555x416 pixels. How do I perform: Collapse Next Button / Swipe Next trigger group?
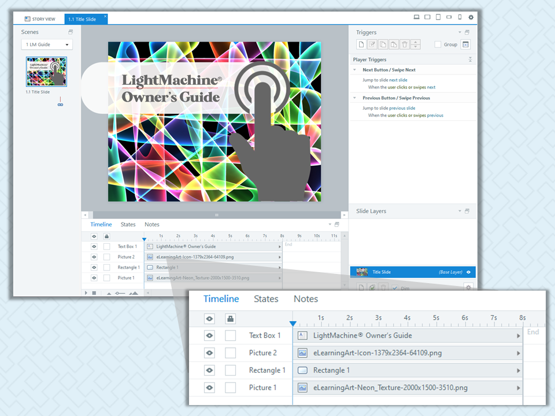354,70
